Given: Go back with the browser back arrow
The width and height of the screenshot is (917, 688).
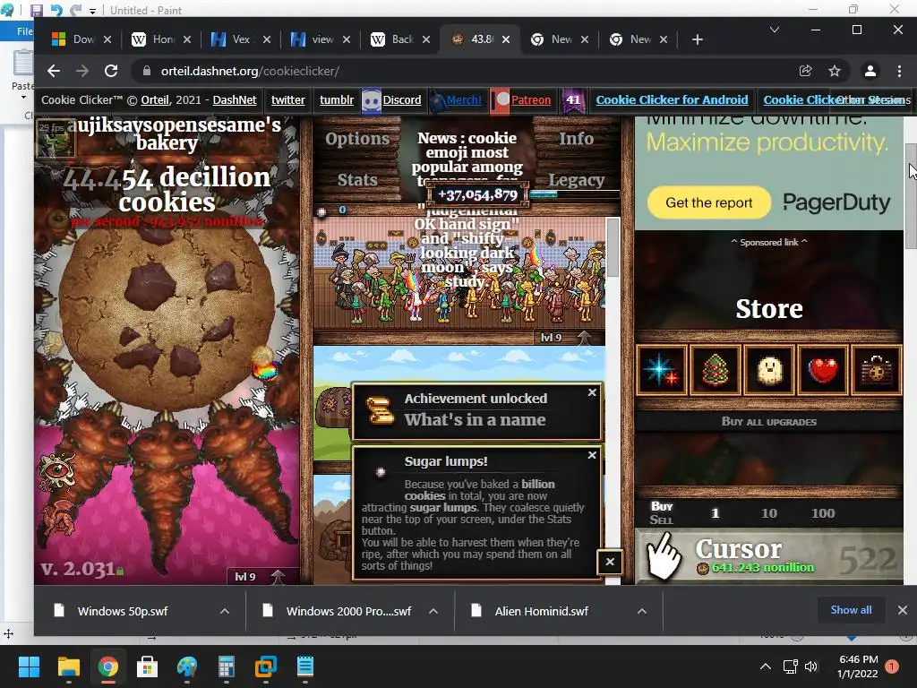Looking at the screenshot, I should click(54, 71).
